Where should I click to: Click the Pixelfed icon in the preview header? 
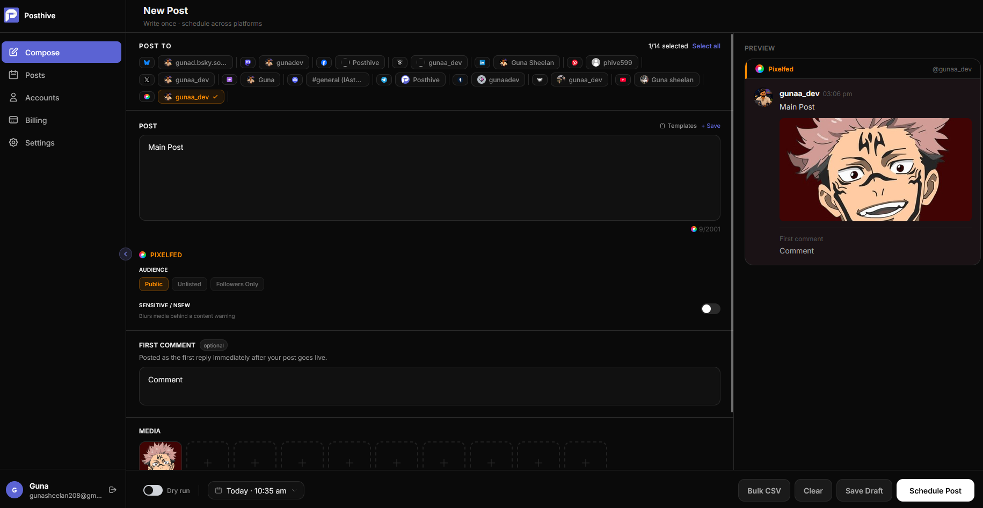point(760,69)
